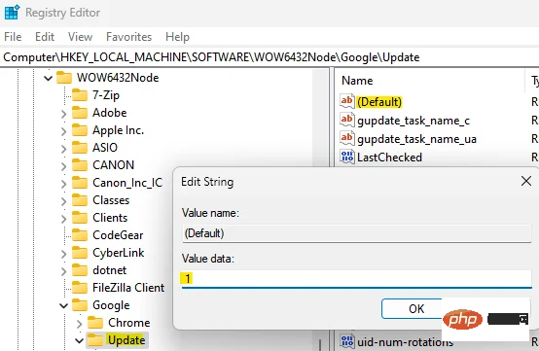Select the gupdate_task_name_ua value

(x=416, y=139)
